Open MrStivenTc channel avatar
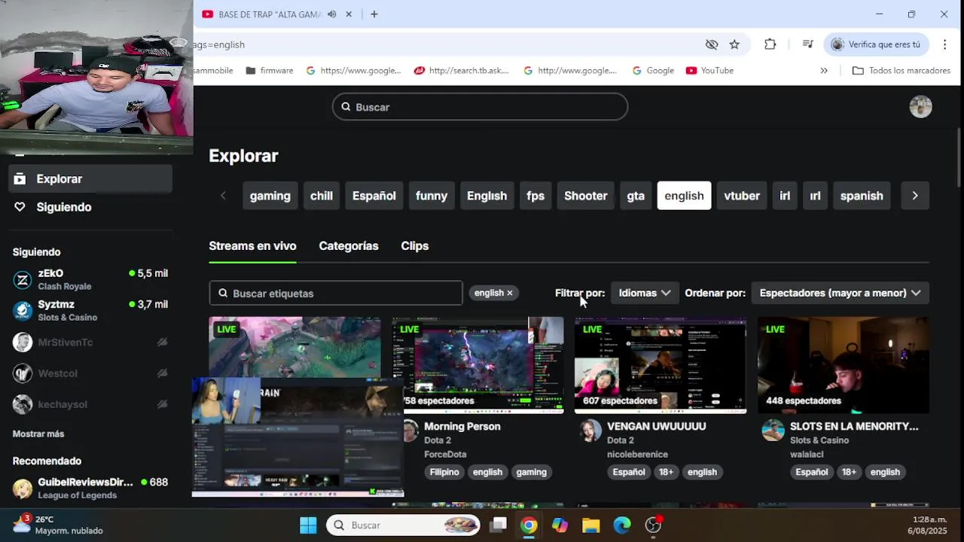This screenshot has height=542, width=964. click(23, 343)
